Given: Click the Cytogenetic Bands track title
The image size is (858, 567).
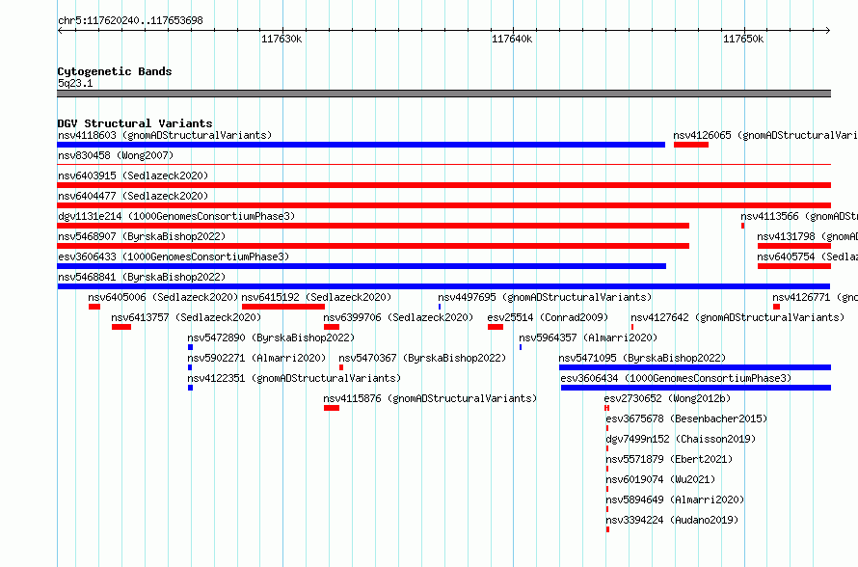Looking at the screenshot, I should [x=115, y=71].
